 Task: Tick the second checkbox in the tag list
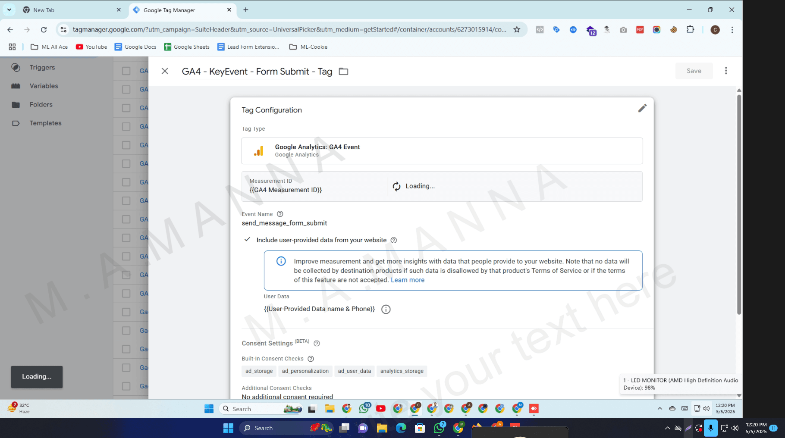[126, 90]
